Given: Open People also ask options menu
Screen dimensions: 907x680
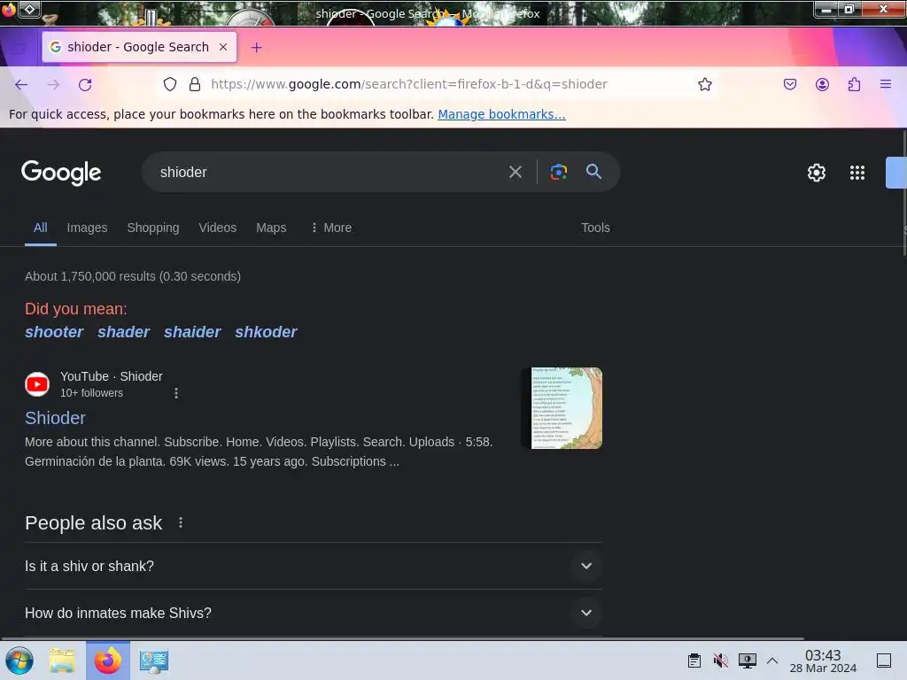Looking at the screenshot, I should click(181, 522).
